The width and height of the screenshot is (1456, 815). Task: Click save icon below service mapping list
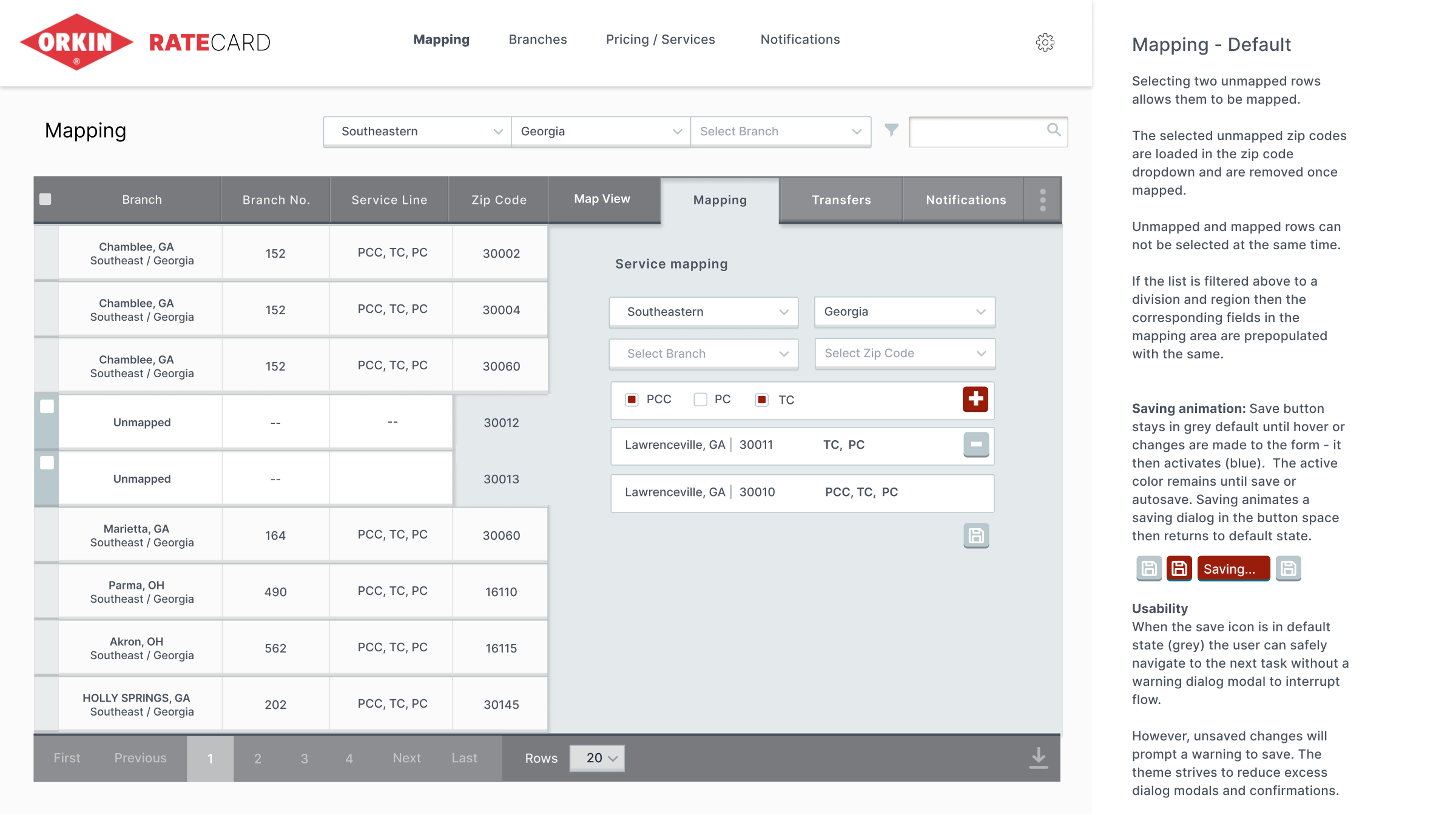[976, 535]
